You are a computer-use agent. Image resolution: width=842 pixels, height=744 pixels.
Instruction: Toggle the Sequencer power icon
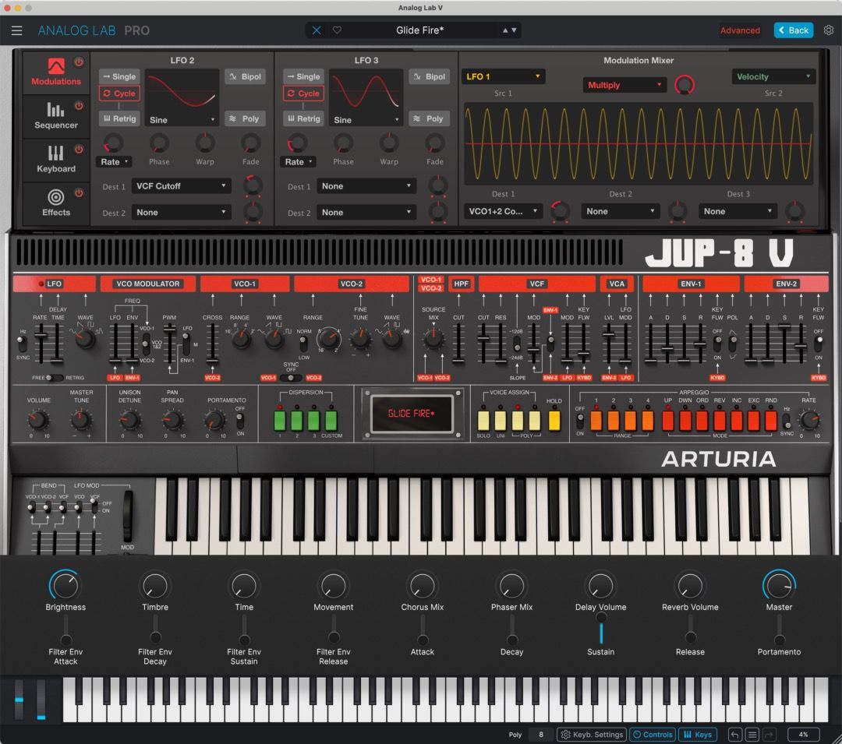tap(79, 106)
